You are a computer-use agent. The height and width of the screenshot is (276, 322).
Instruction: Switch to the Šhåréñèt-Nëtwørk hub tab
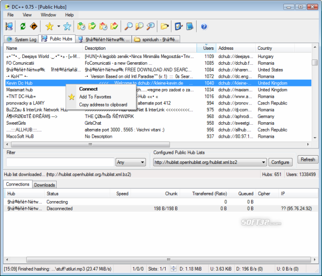[104, 39]
